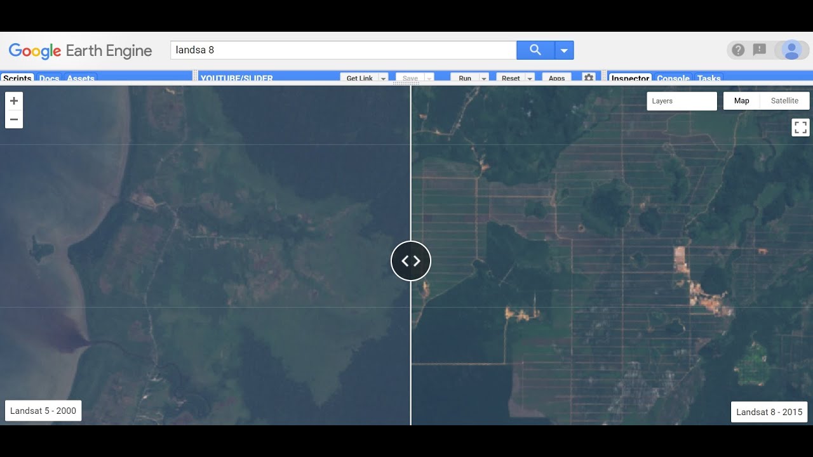813x457 pixels.
Task: Open the Layers panel on the map
Action: tap(682, 101)
